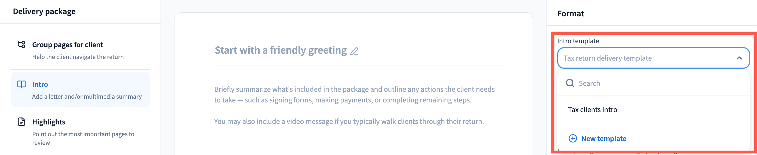Click the pencil edit icon beside the greeting
Screen dimensions: 757x155
pyautogui.click(x=354, y=51)
